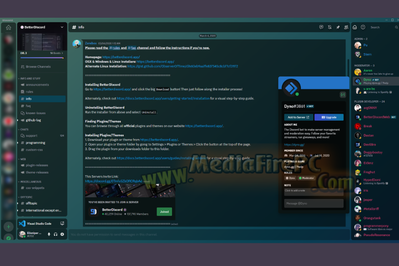This screenshot has width=399, height=266.
Task: Go to the Discord Home button
Action: point(8,27)
